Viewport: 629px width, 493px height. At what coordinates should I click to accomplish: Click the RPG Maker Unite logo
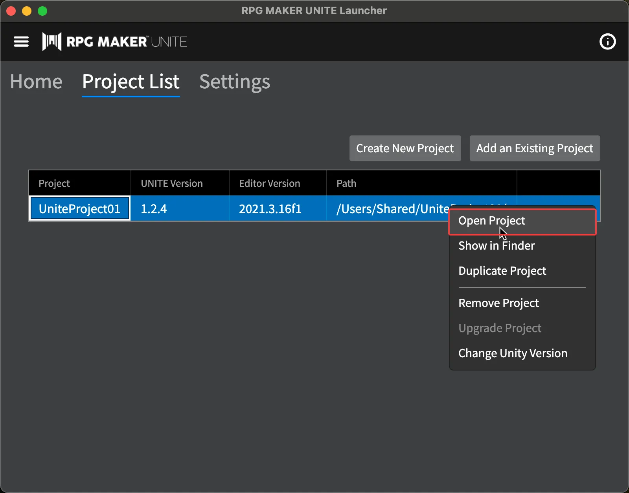tap(115, 42)
